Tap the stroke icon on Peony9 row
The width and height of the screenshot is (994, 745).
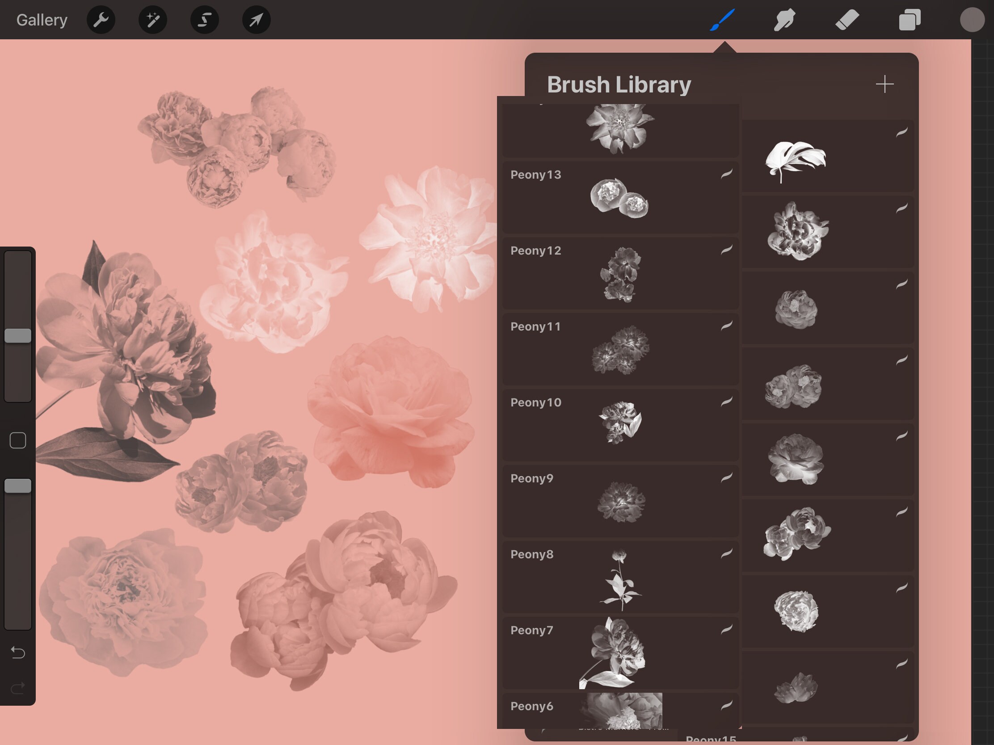click(x=727, y=477)
